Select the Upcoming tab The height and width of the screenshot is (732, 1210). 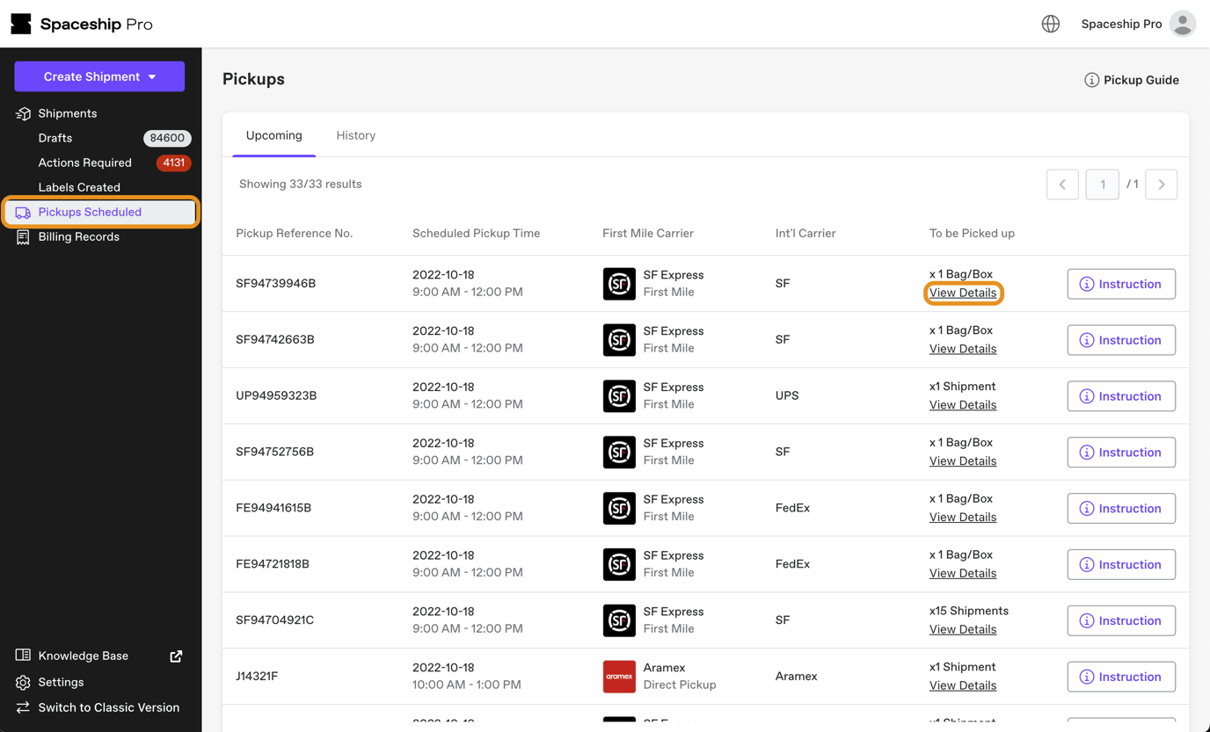(273, 135)
